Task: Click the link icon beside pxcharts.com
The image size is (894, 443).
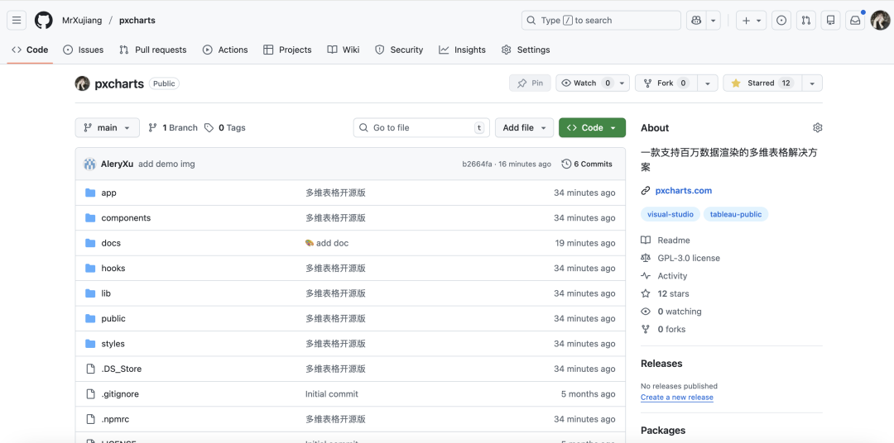Action: (646, 191)
